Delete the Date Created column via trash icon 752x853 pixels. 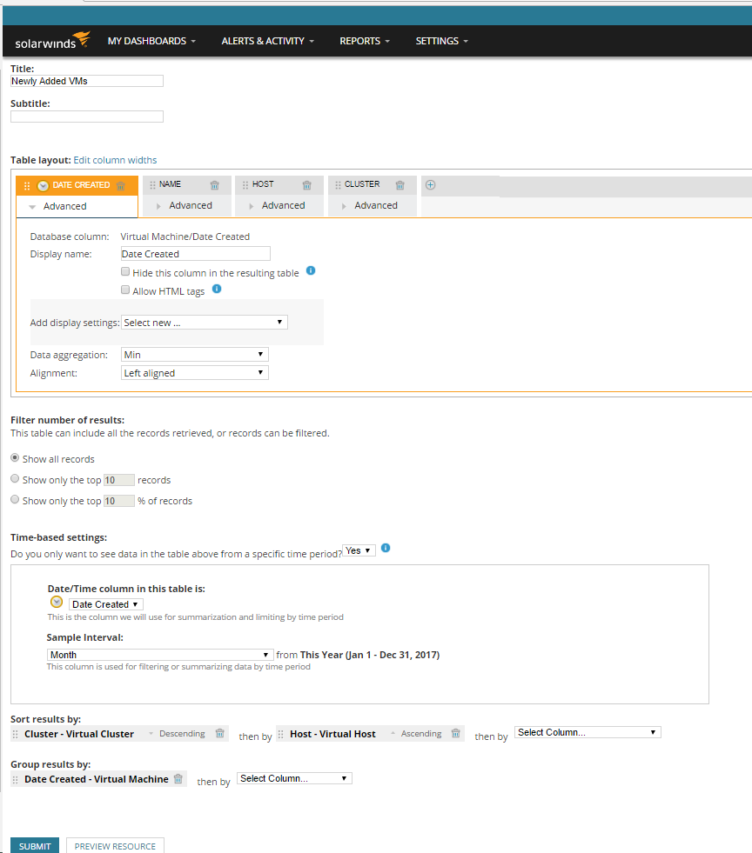121,185
